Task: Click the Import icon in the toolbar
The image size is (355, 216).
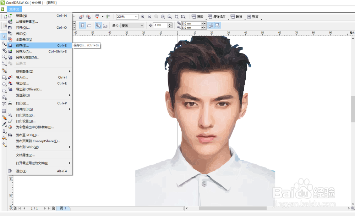Action: click(x=82, y=17)
